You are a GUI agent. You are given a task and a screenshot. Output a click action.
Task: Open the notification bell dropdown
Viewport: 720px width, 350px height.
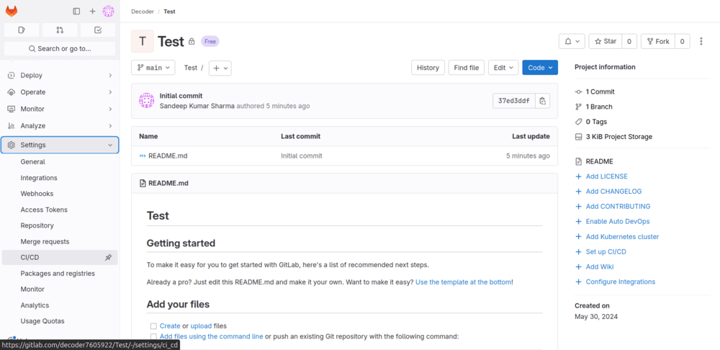pos(572,41)
